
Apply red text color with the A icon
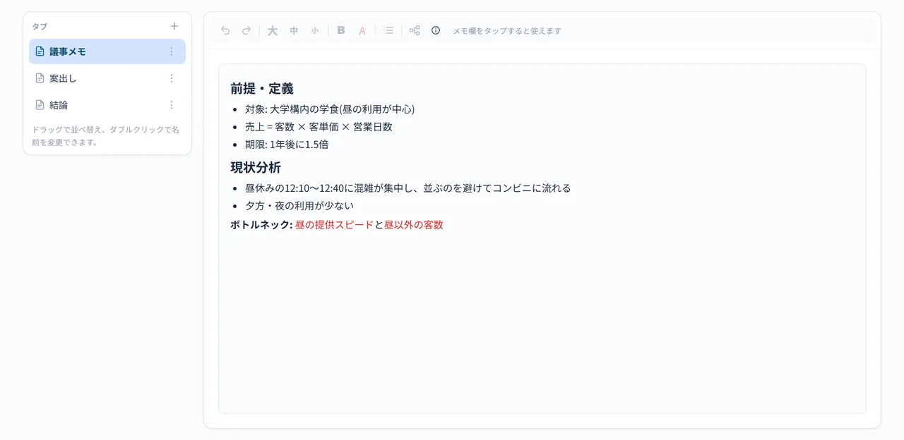tap(362, 30)
